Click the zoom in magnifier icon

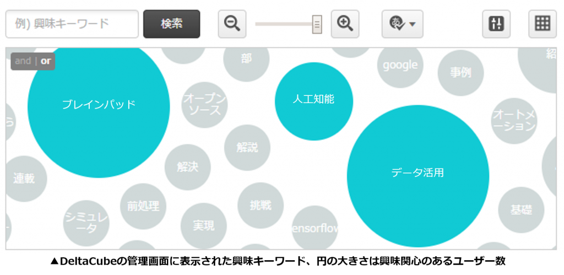pos(345,24)
